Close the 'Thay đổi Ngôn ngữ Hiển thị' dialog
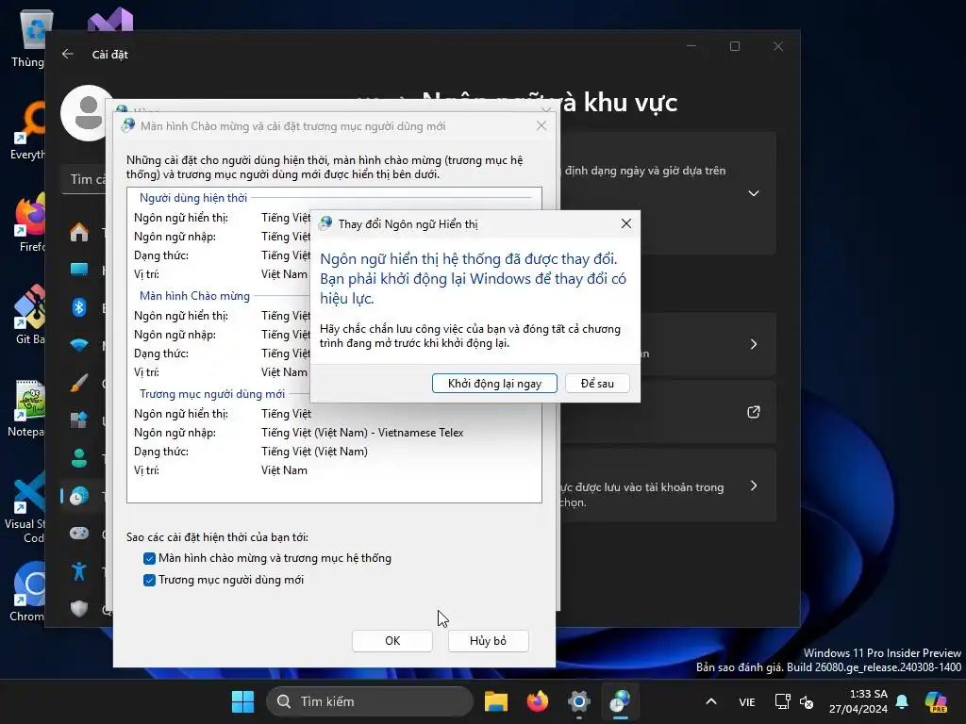The height and width of the screenshot is (724, 966). tap(626, 223)
